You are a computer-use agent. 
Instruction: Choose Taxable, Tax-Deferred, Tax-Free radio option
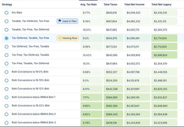tap(7, 21)
